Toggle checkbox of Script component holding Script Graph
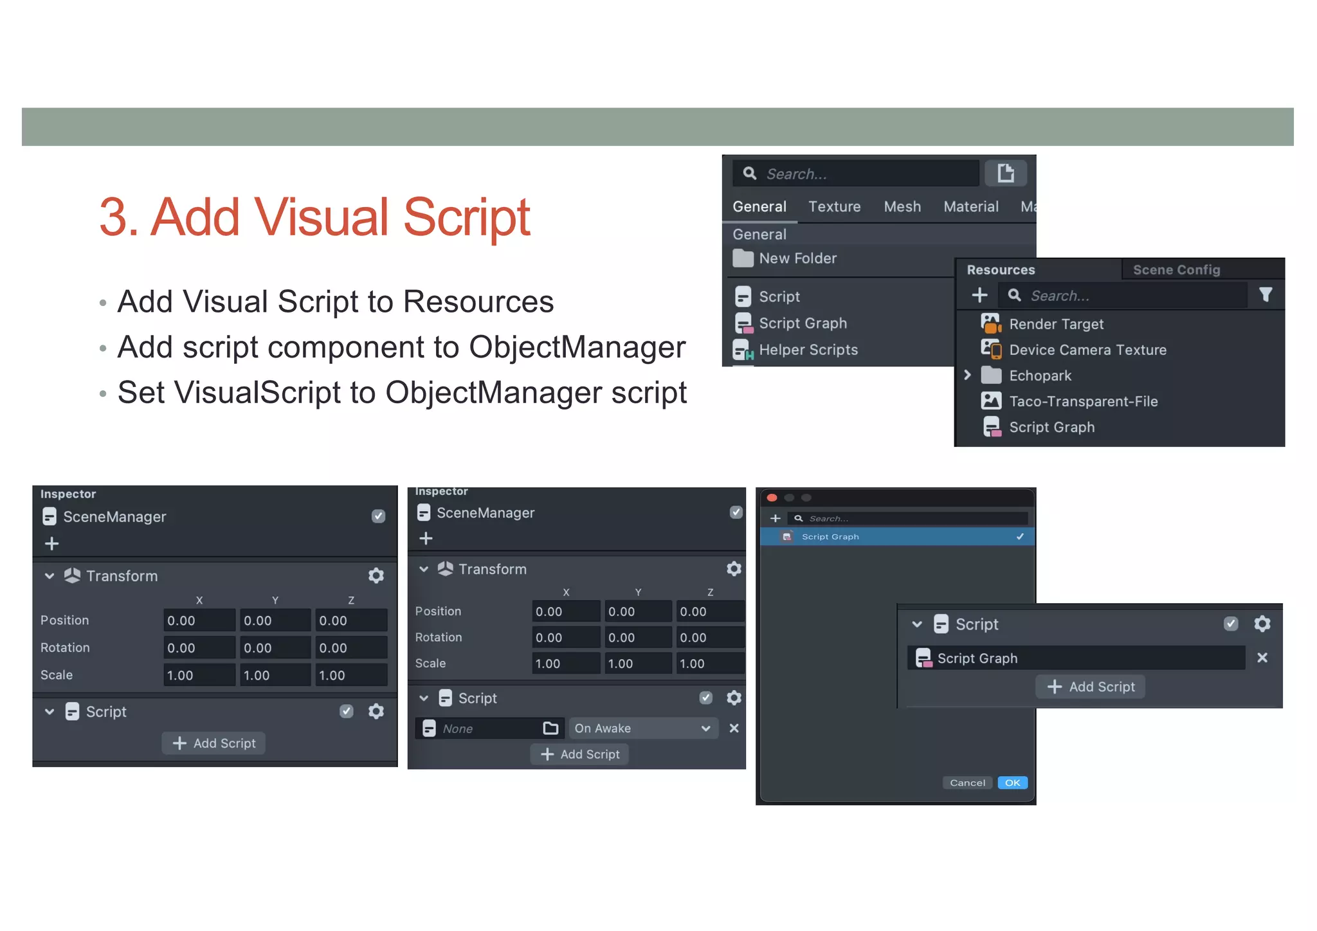This screenshot has height=931, width=1317. [1231, 624]
